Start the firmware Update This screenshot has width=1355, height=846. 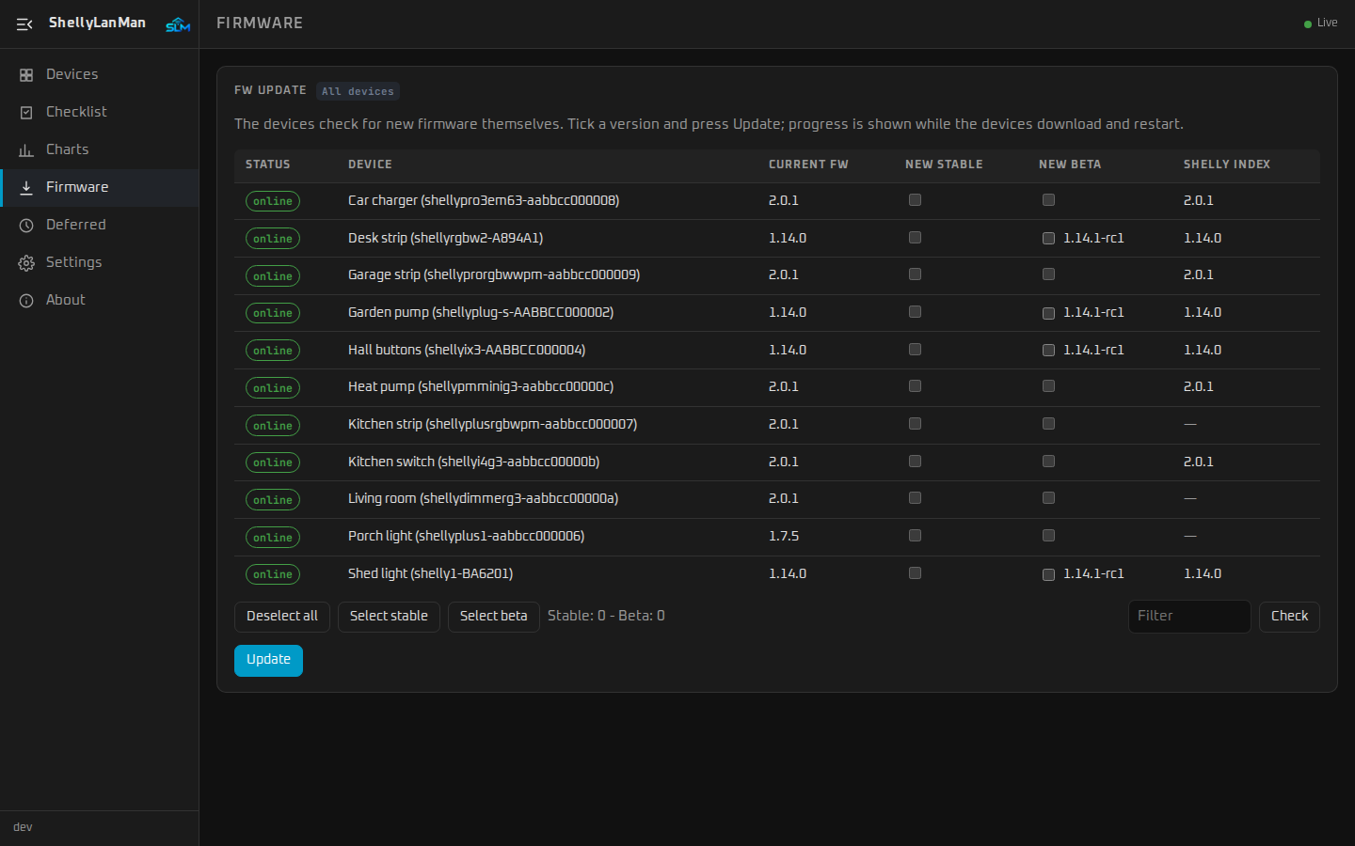coord(268,660)
